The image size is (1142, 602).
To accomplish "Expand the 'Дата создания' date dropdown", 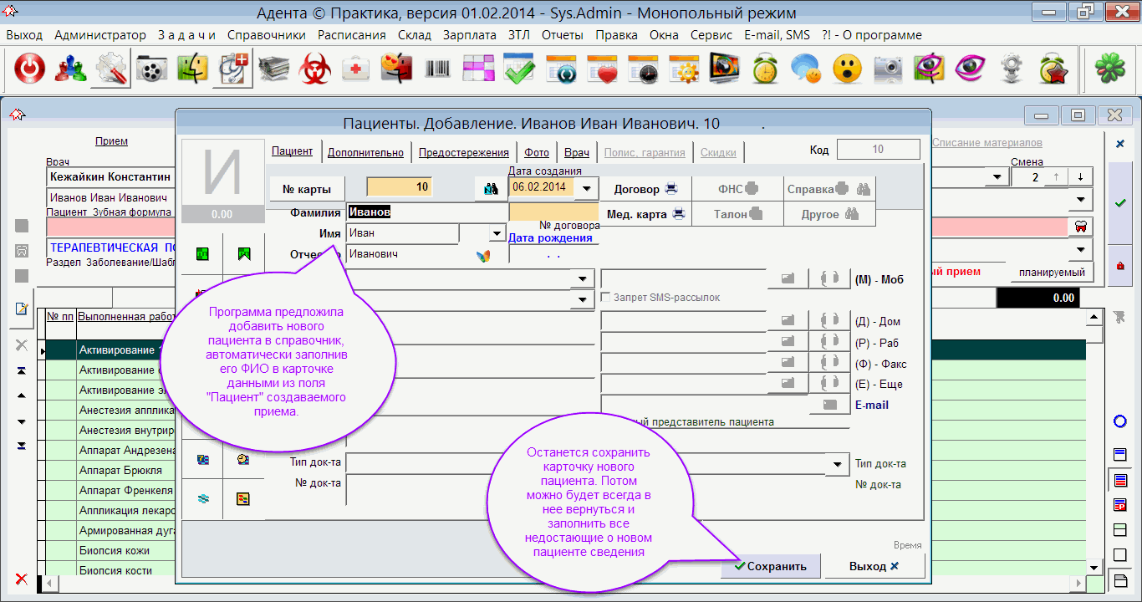I will (x=588, y=188).
